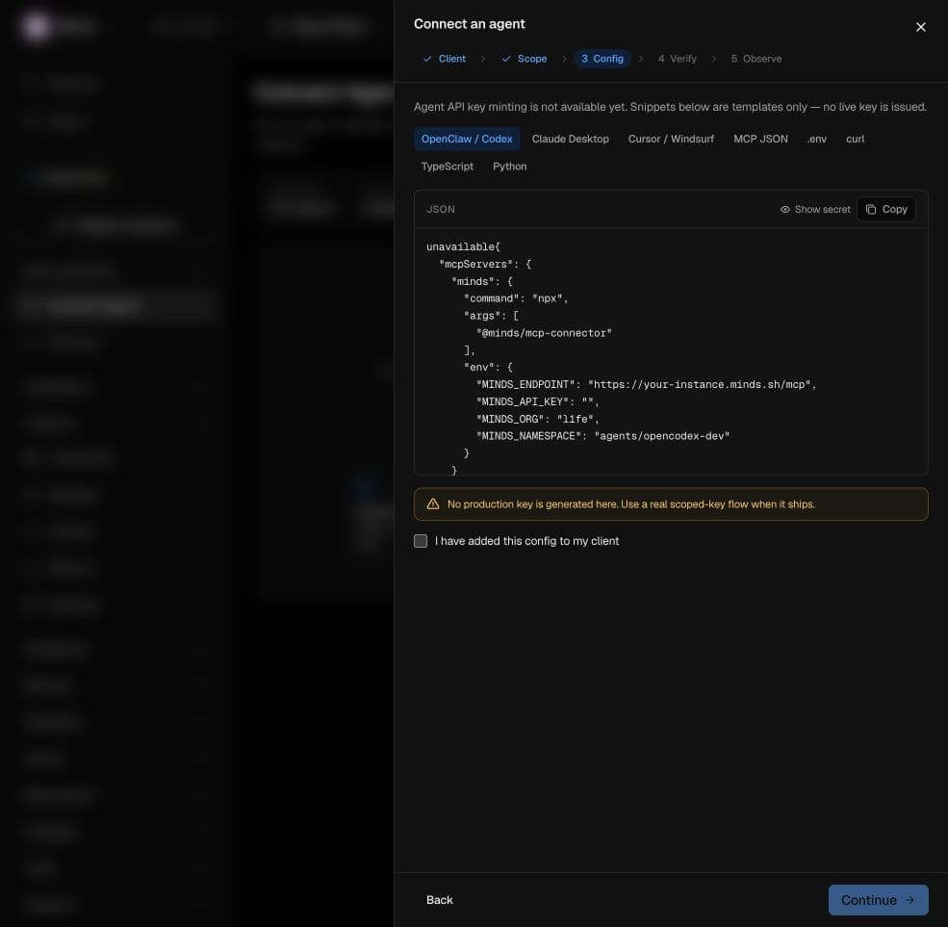Click the "command": "npx" line
Screen dimensions: 948x927
516,298
